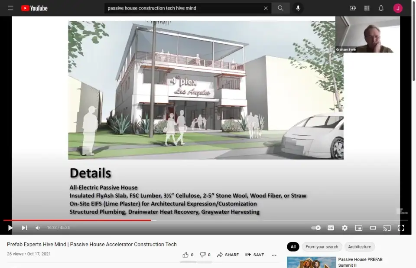Viewport: 416px width, 268px height.
Task: Open the Create video menu
Action: pyautogui.click(x=353, y=8)
